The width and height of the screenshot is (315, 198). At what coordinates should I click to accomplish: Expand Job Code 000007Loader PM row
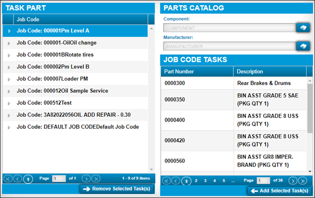click(9, 80)
